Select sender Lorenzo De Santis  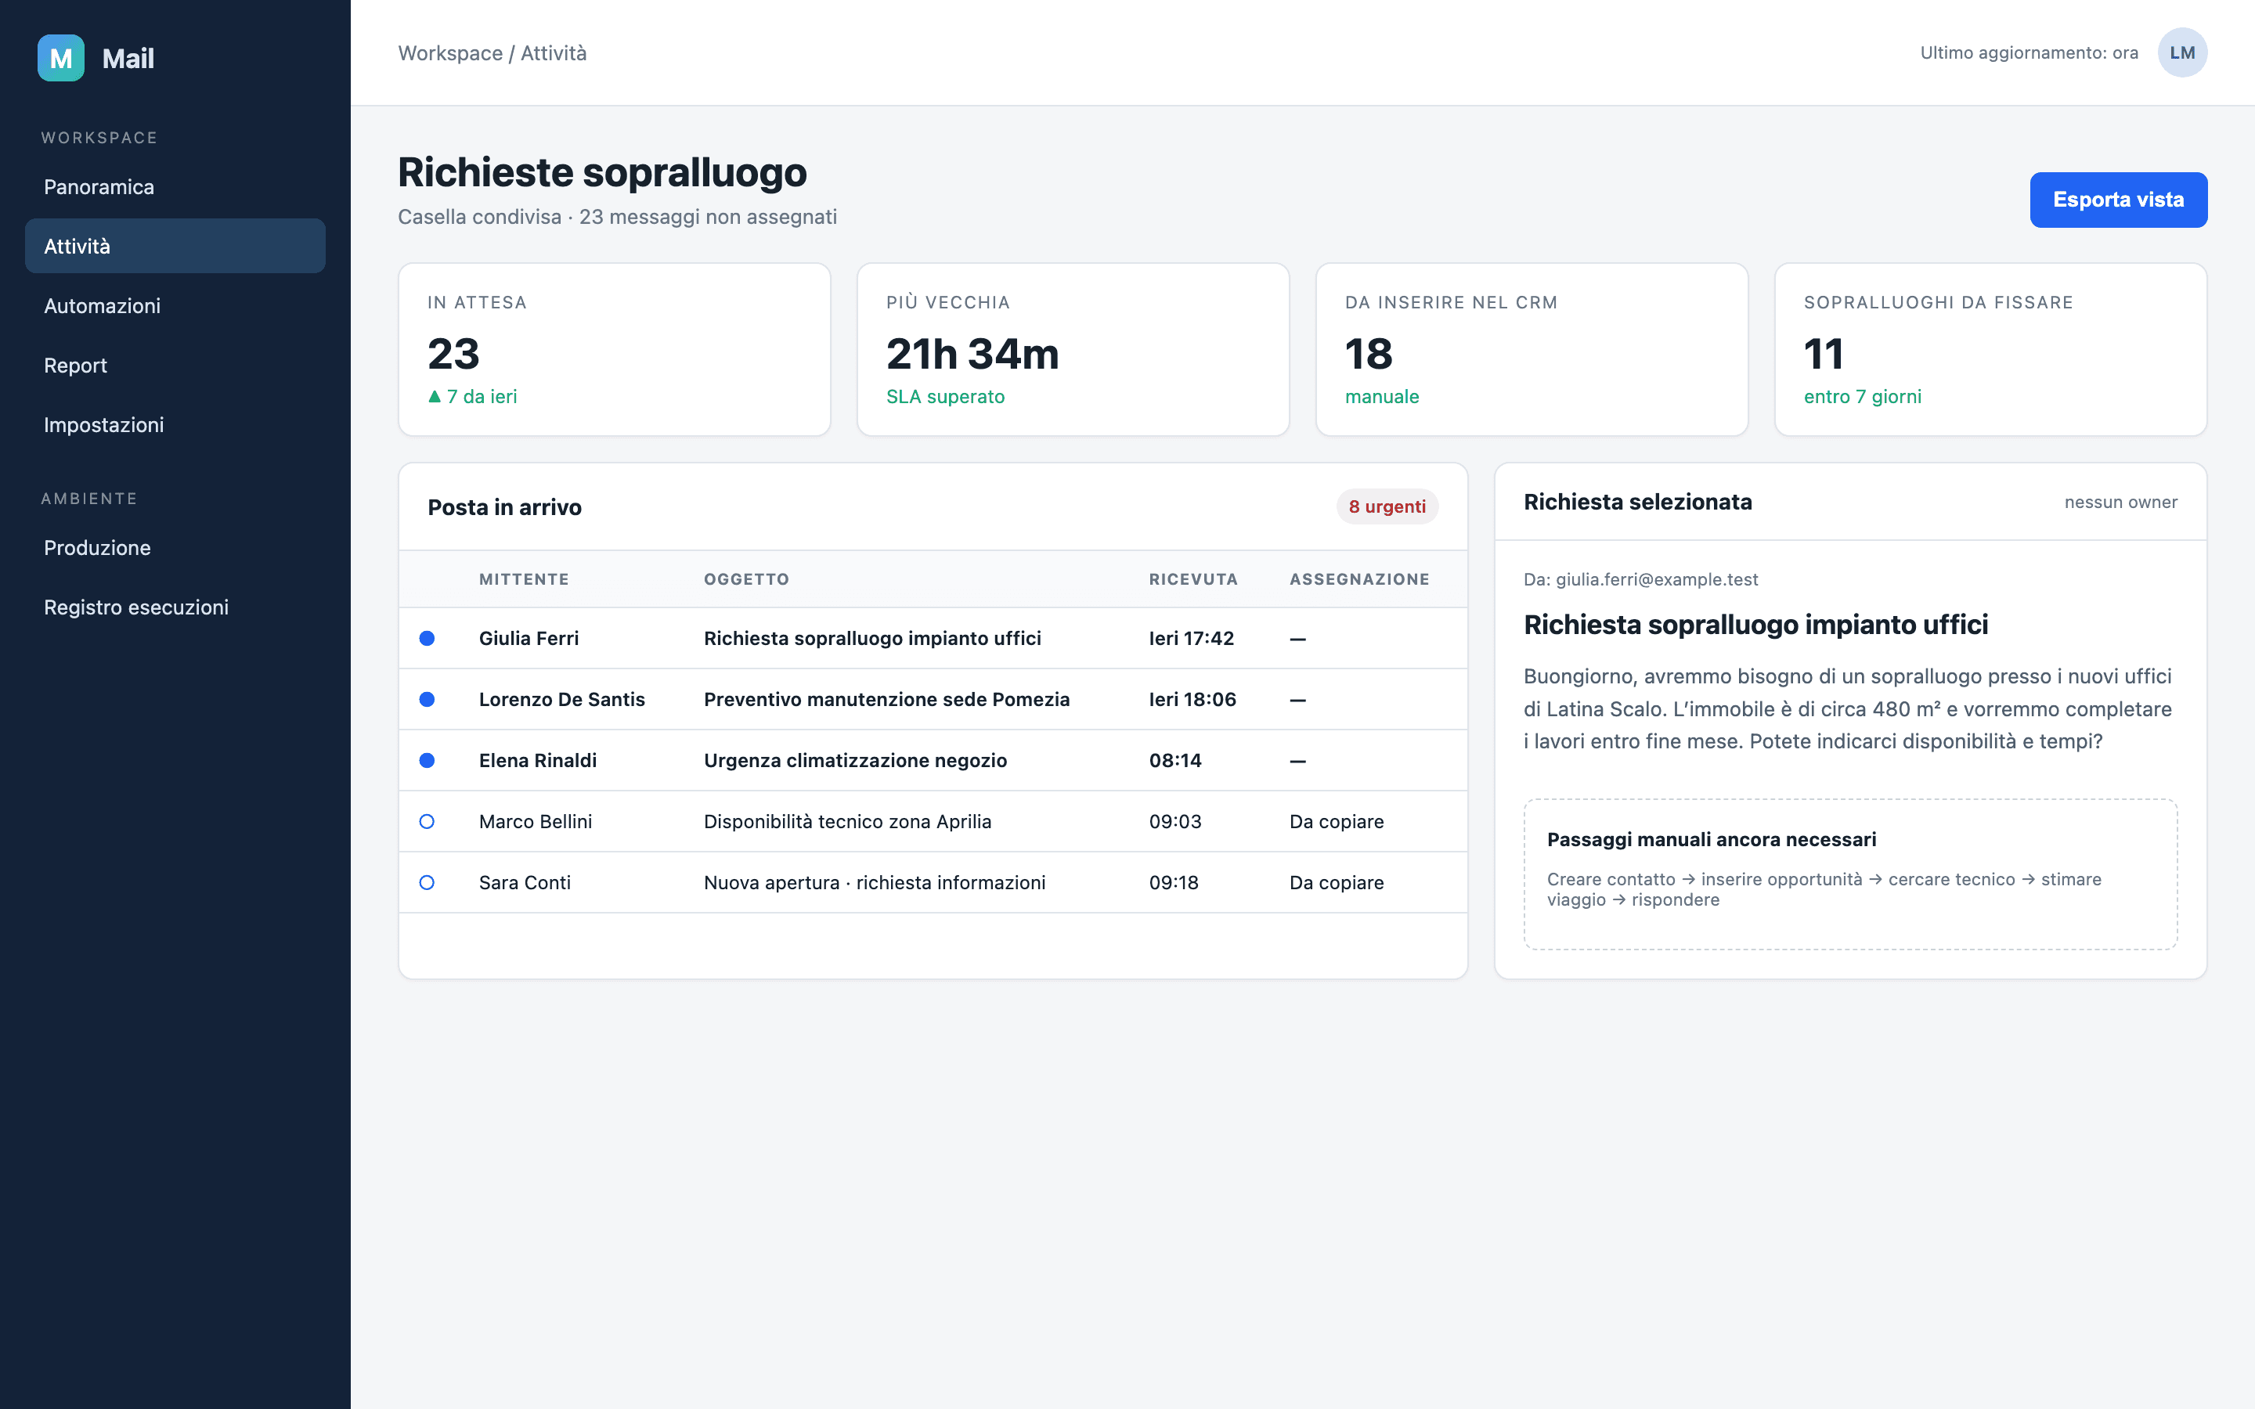[x=562, y=699]
